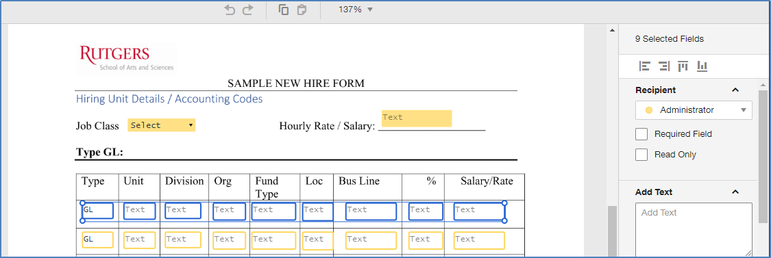Align selected fields to the top
Screen dimensions: 771x258
(x=683, y=66)
